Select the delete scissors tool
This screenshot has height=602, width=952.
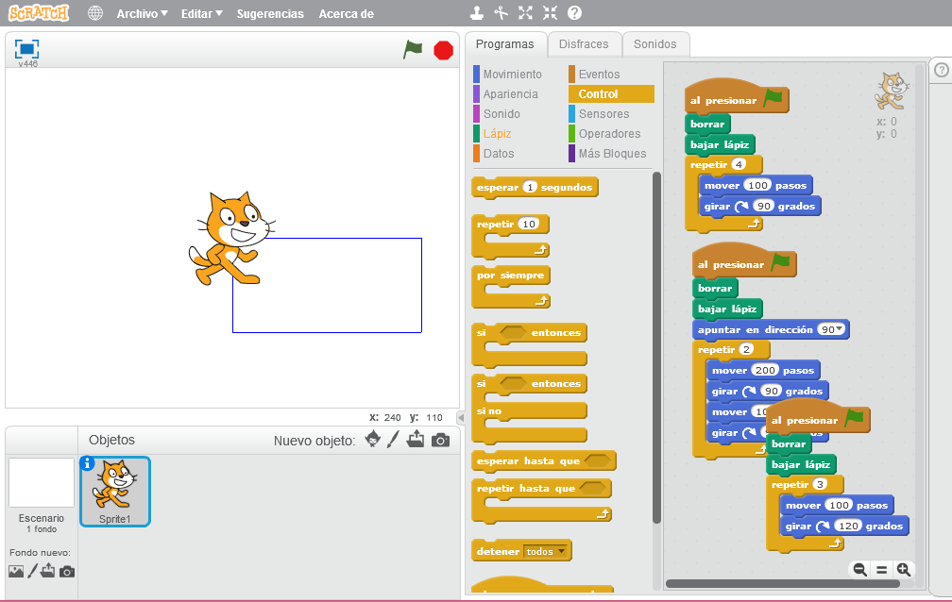point(501,13)
